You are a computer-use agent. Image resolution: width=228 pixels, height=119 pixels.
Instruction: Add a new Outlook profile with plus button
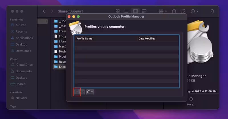77,92
